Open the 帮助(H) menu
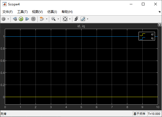The height and width of the screenshot is (117, 162). (67, 12)
